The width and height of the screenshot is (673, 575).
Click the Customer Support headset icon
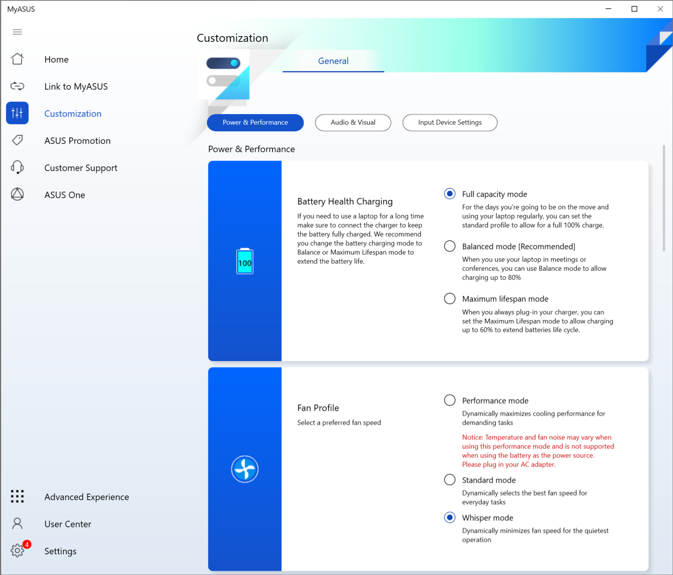[17, 167]
